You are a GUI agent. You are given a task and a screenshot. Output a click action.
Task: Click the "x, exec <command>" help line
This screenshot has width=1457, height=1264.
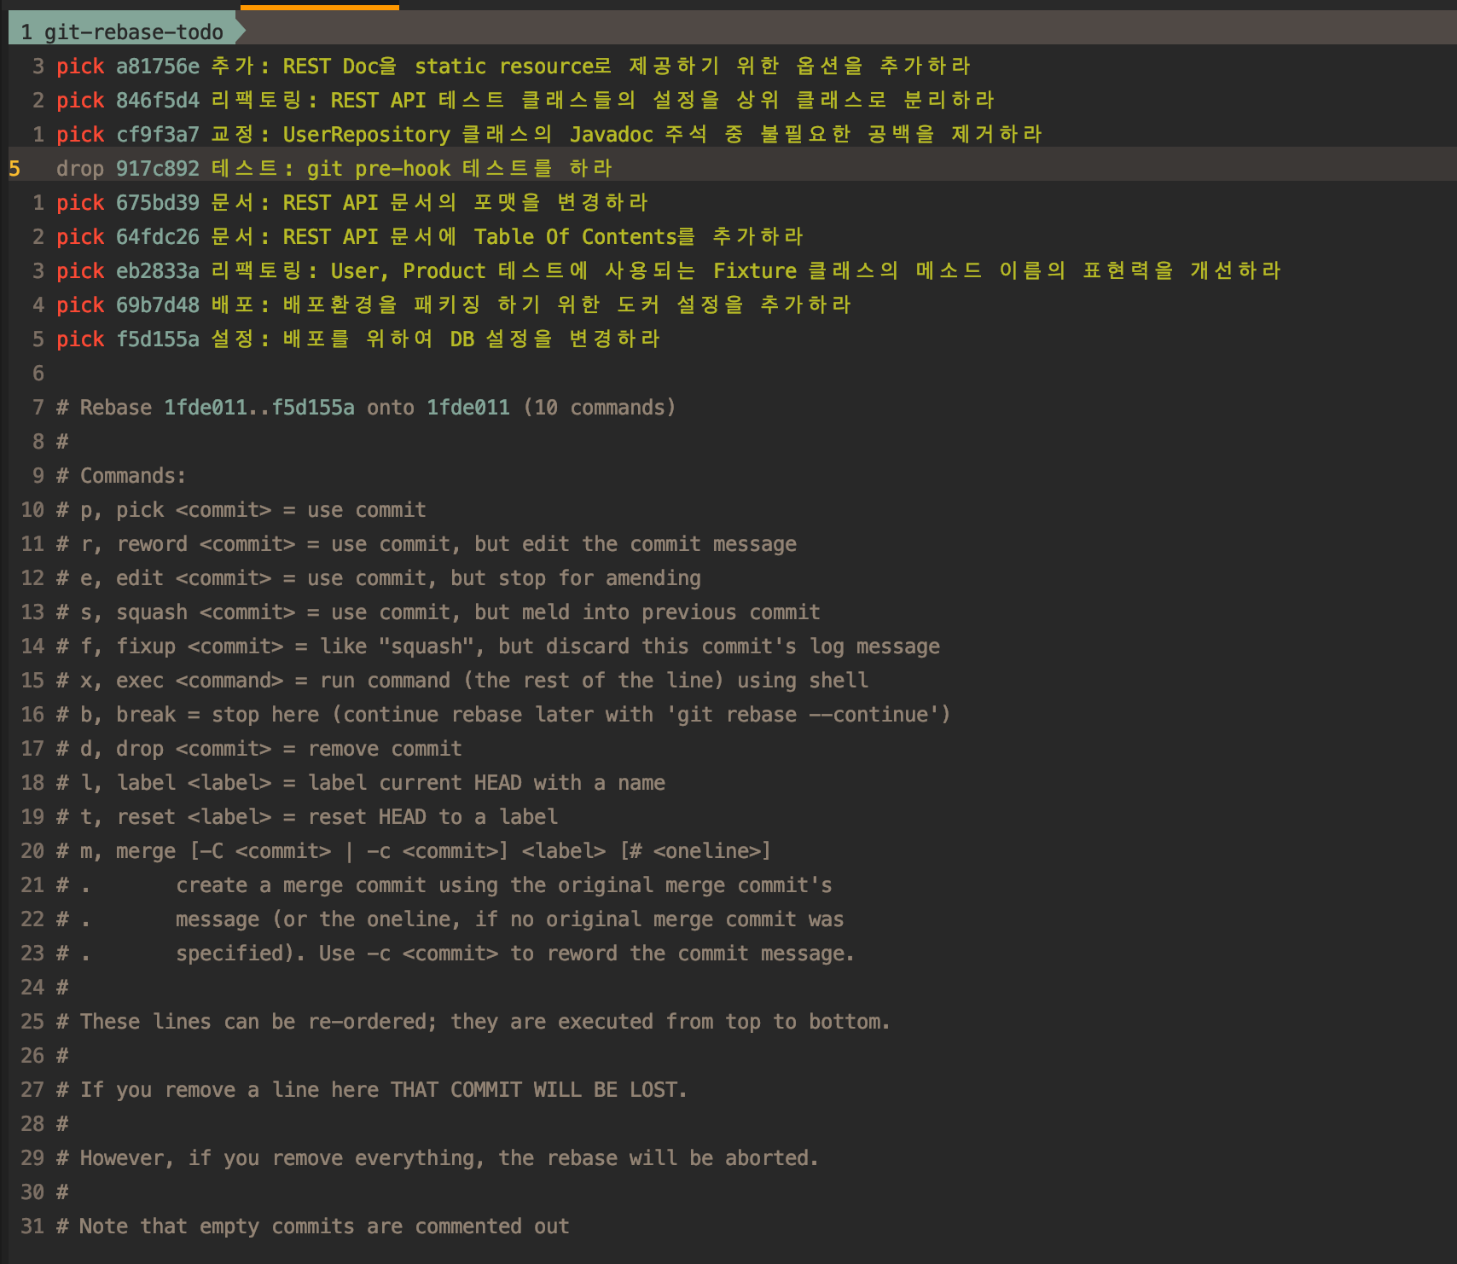462,680
